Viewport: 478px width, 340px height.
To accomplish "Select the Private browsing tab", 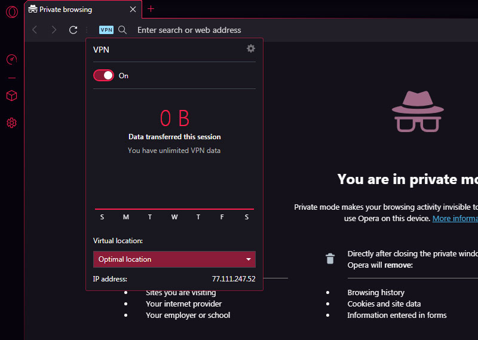I will coord(83,10).
